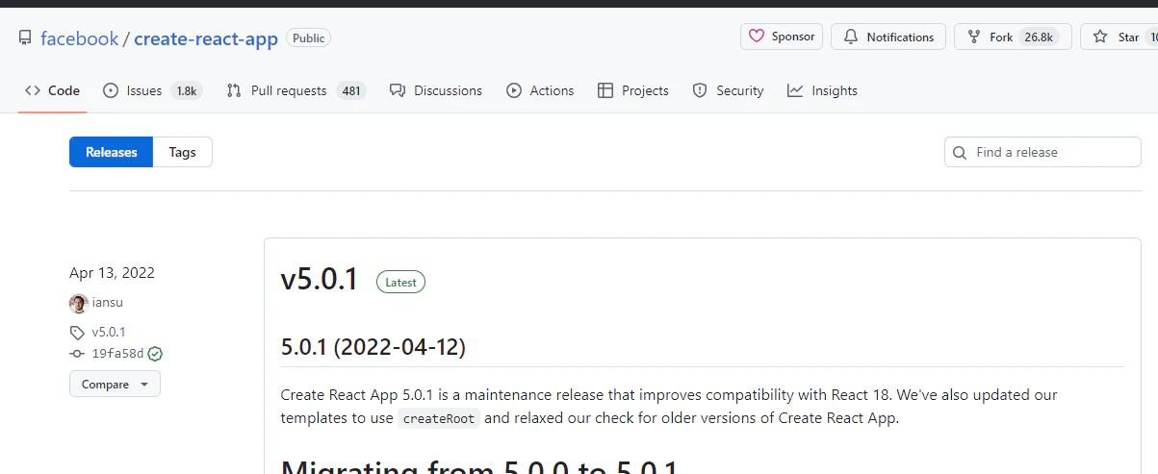Click the 1.8k issues counter

pos(186,91)
